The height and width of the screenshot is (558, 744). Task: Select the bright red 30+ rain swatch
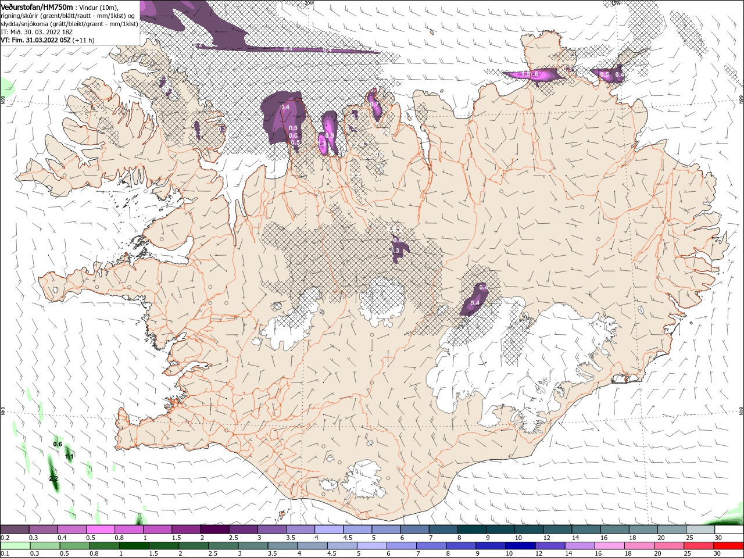(729, 546)
